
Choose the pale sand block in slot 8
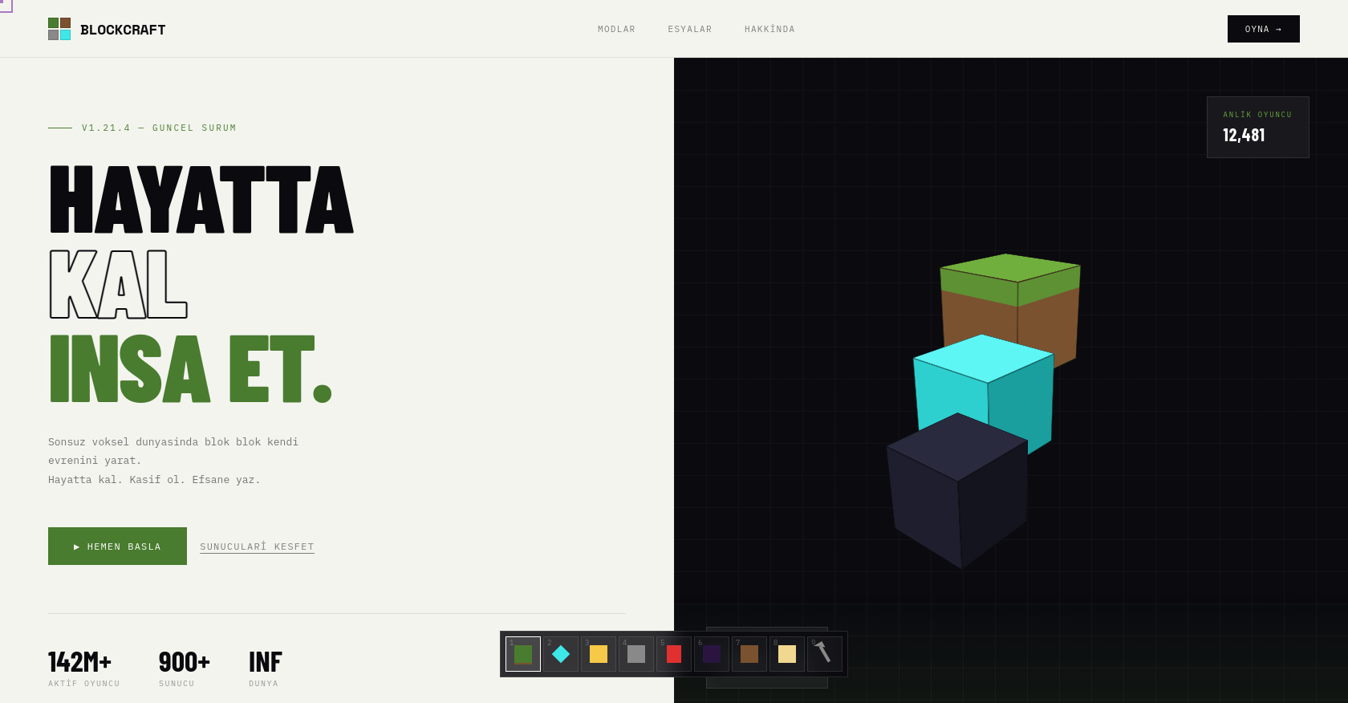pyautogui.click(x=787, y=654)
